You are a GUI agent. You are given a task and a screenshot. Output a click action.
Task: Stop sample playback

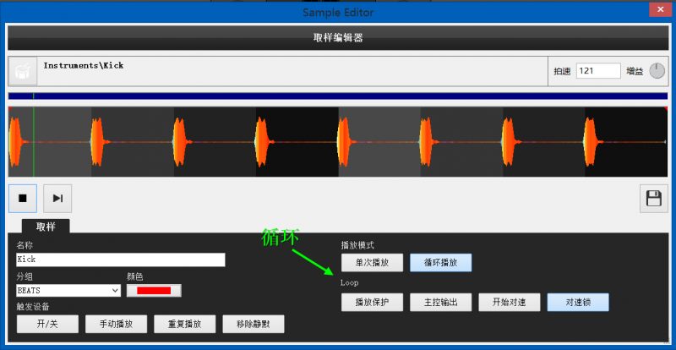(23, 199)
